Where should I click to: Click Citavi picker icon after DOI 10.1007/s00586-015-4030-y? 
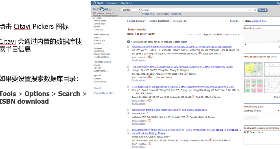(200, 53)
